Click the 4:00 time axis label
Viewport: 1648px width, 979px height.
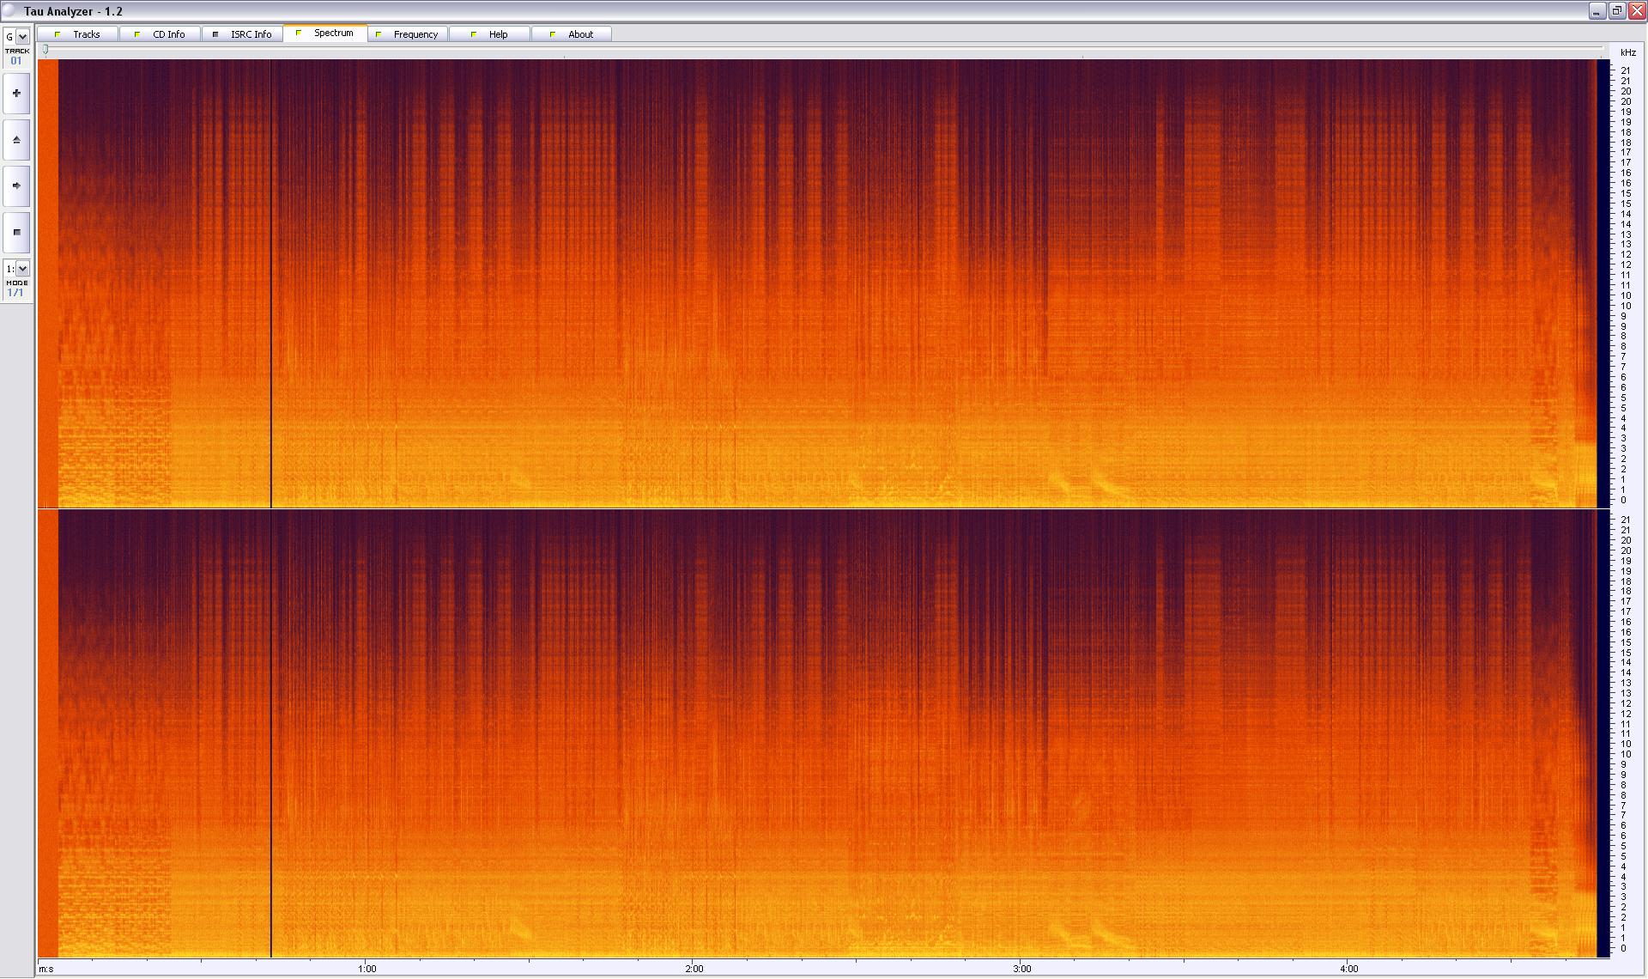click(x=1349, y=969)
